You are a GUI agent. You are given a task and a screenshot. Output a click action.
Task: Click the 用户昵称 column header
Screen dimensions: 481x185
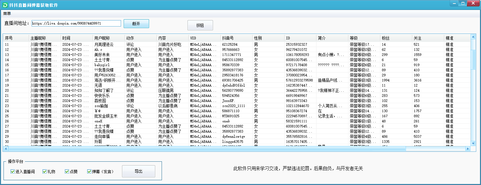click(x=109, y=38)
